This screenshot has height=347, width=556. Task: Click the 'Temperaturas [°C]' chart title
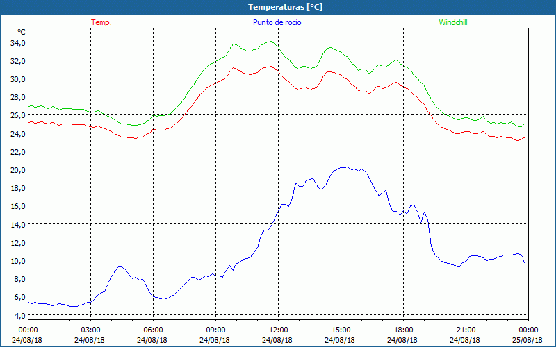[x=285, y=7]
